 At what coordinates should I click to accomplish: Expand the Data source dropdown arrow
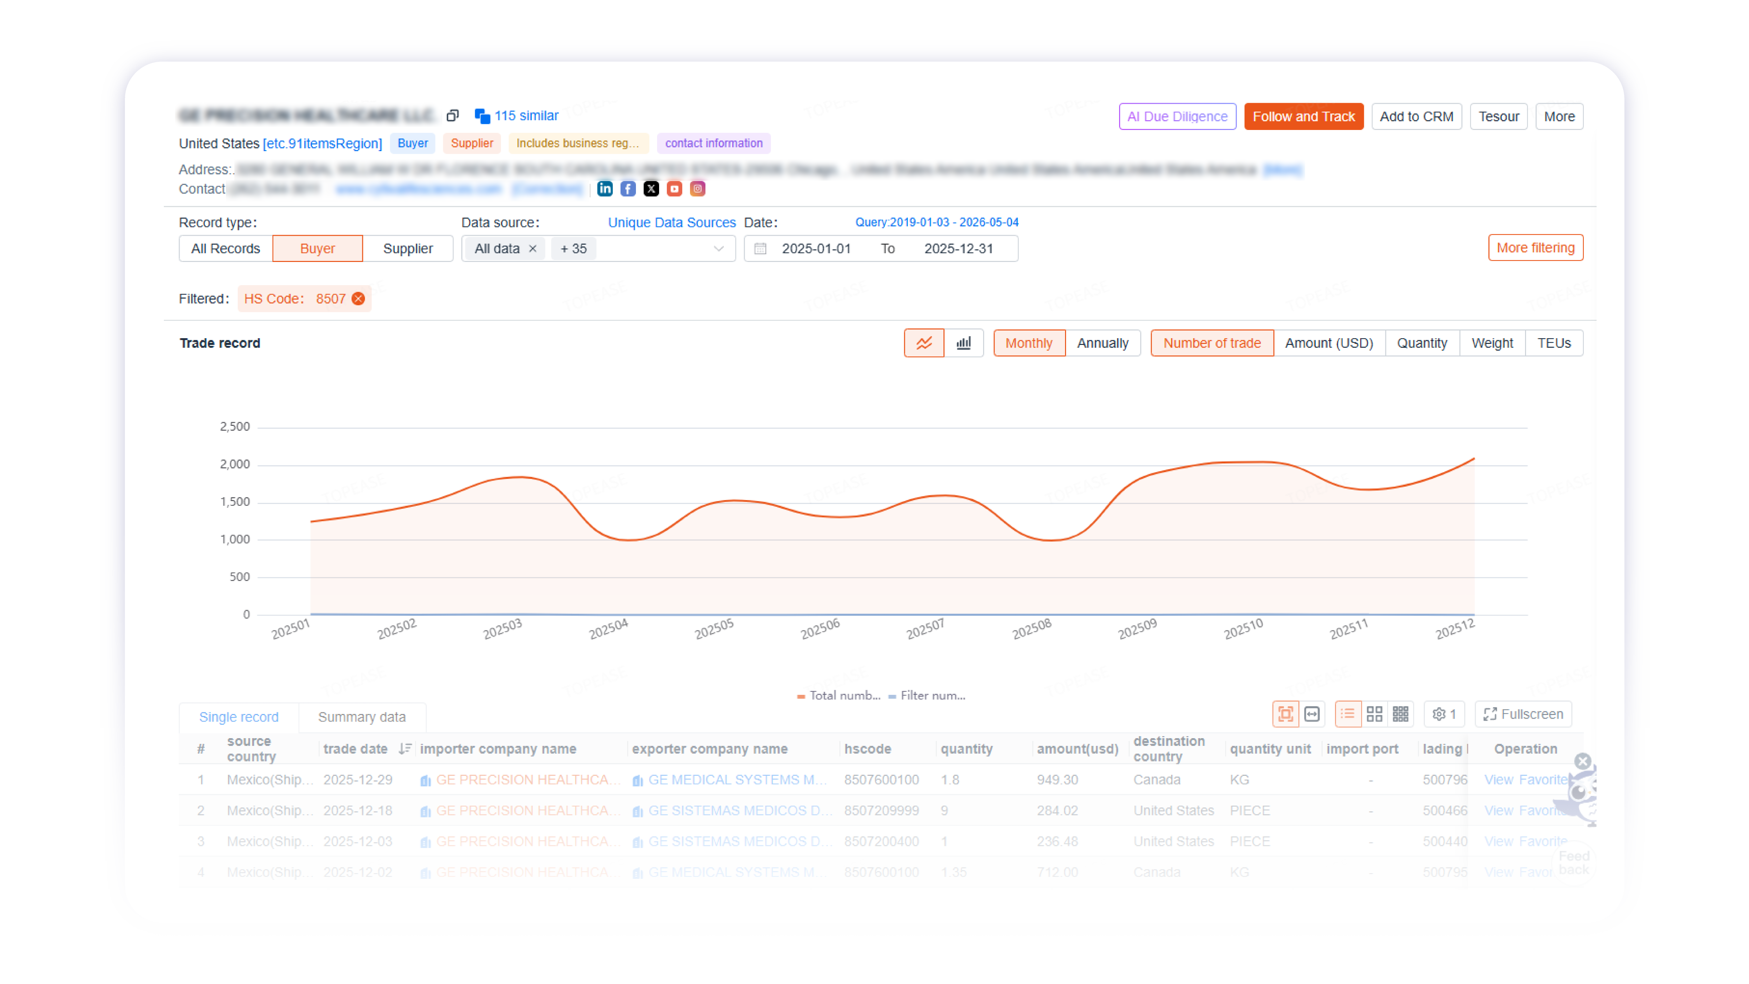pos(718,249)
